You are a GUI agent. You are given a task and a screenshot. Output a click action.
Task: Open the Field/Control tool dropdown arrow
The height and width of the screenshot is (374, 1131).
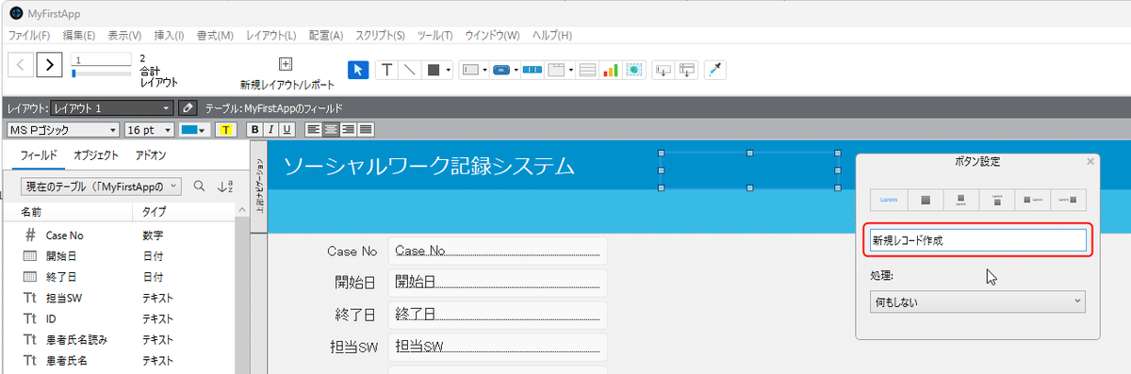click(x=484, y=70)
